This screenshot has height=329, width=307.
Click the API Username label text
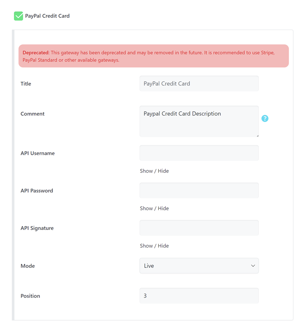click(37, 153)
